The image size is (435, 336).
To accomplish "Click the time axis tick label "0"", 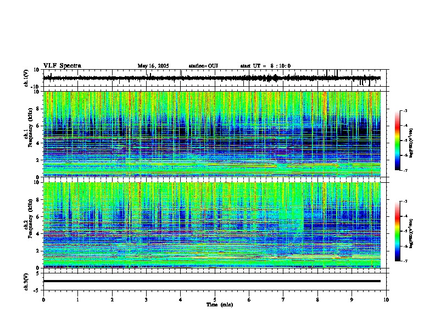I will pyautogui.click(x=43, y=300).
